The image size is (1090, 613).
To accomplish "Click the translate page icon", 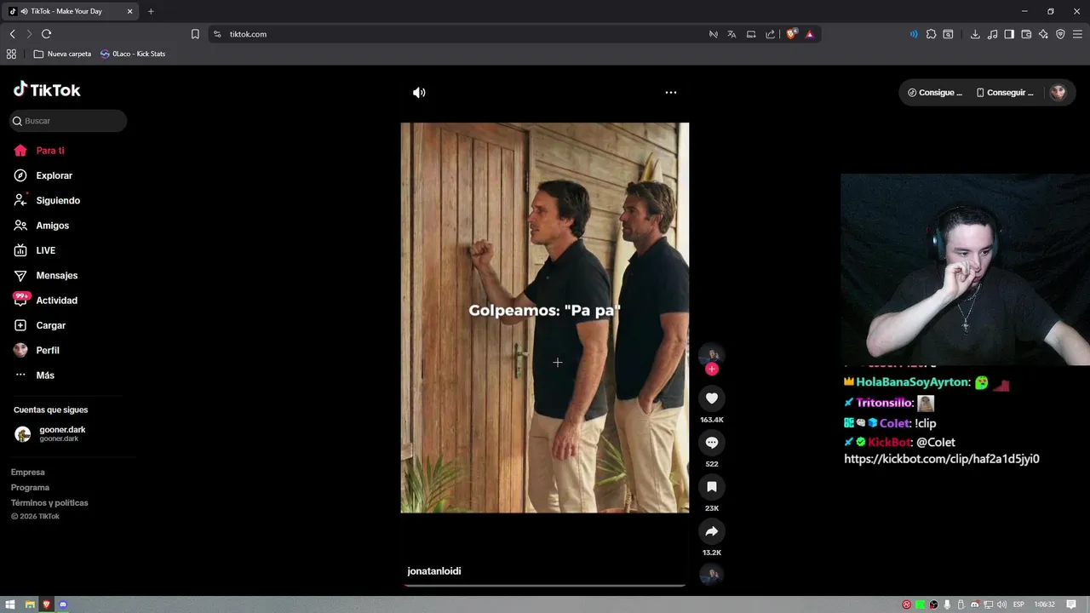I will tap(731, 34).
